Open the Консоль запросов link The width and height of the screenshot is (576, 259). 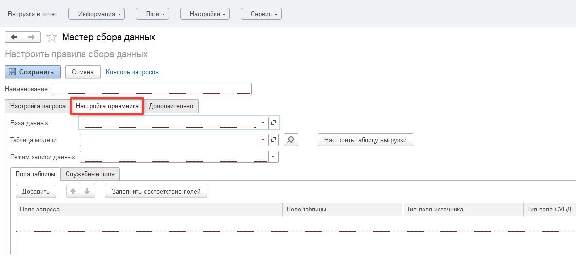coord(132,72)
